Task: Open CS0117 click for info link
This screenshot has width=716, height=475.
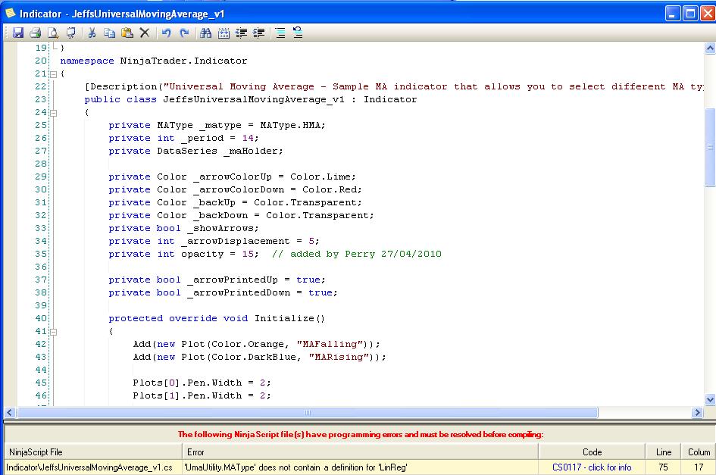Action: click(592, 467)
